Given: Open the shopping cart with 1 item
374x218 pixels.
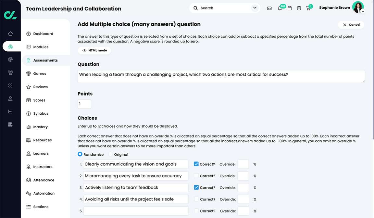Looking at the screenshot, I should coord(308,8).
